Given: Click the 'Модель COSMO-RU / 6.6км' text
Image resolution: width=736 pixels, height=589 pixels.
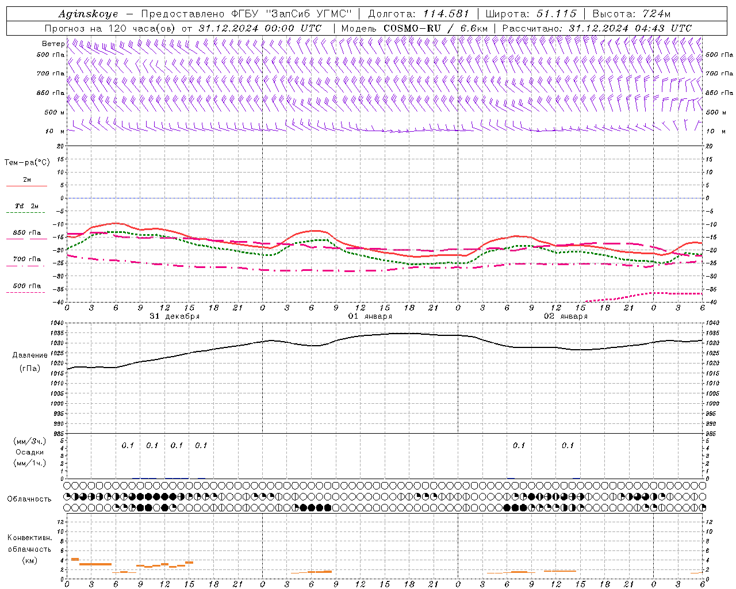Looking at the screenshot, I should 415,28.
